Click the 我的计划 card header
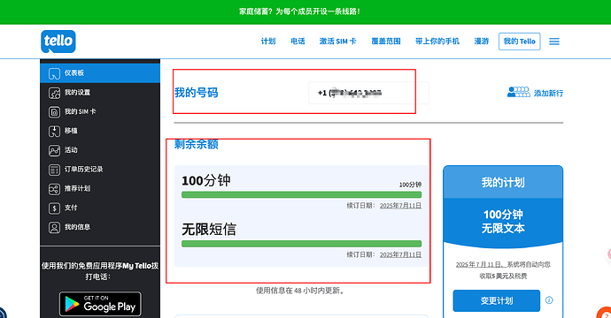The width and height of the screenshot is (611, 318). (503, 182)
